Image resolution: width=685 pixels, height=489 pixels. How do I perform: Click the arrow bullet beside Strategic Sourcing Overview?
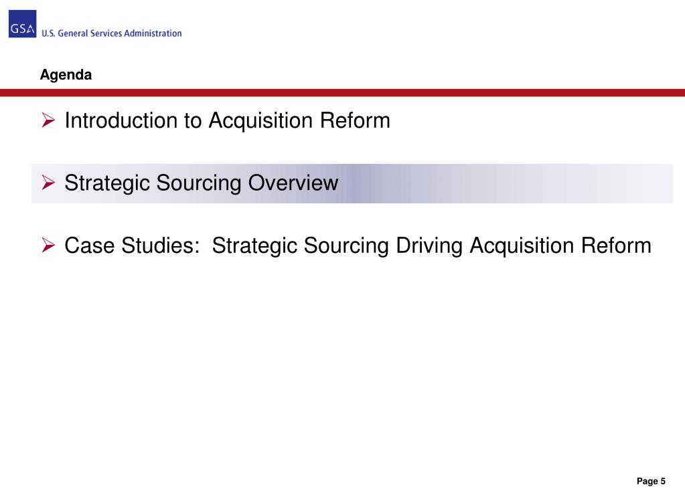[48, 182]
